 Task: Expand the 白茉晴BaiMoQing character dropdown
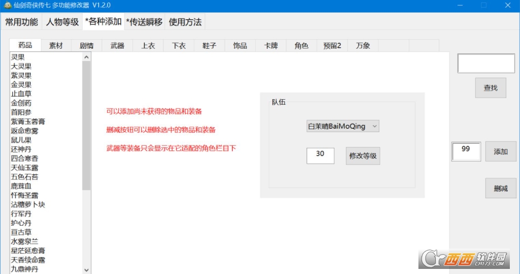(x=343, y=126)
